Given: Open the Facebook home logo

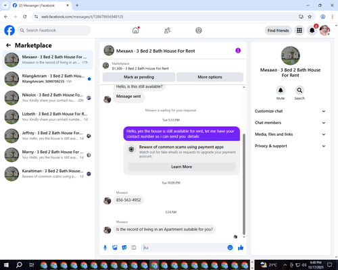Looking at the screenshot, I should point(9,30).
